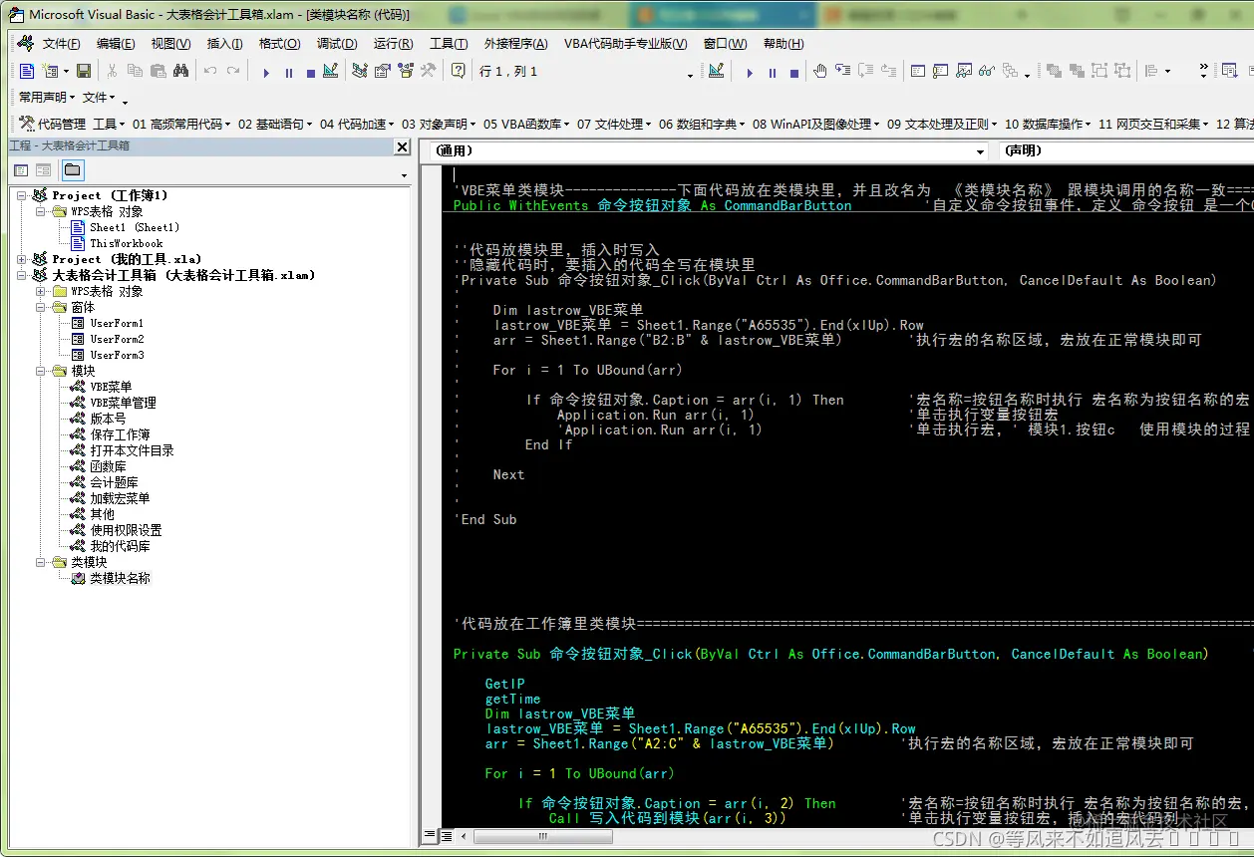Click the Help question mark icon

click(x=458, y=71)
